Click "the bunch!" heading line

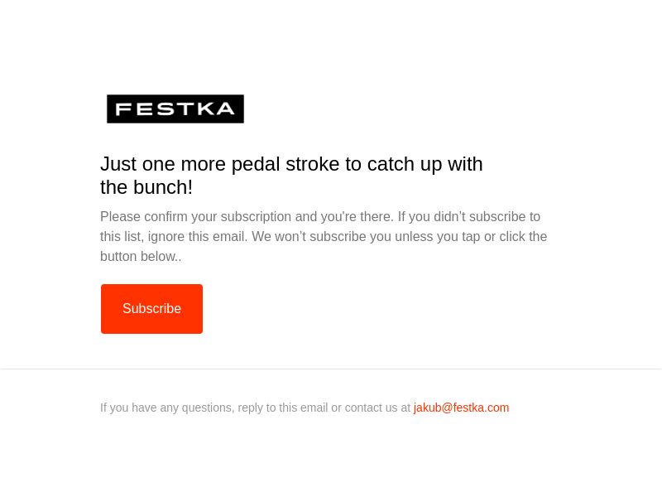tap(146, 187)
